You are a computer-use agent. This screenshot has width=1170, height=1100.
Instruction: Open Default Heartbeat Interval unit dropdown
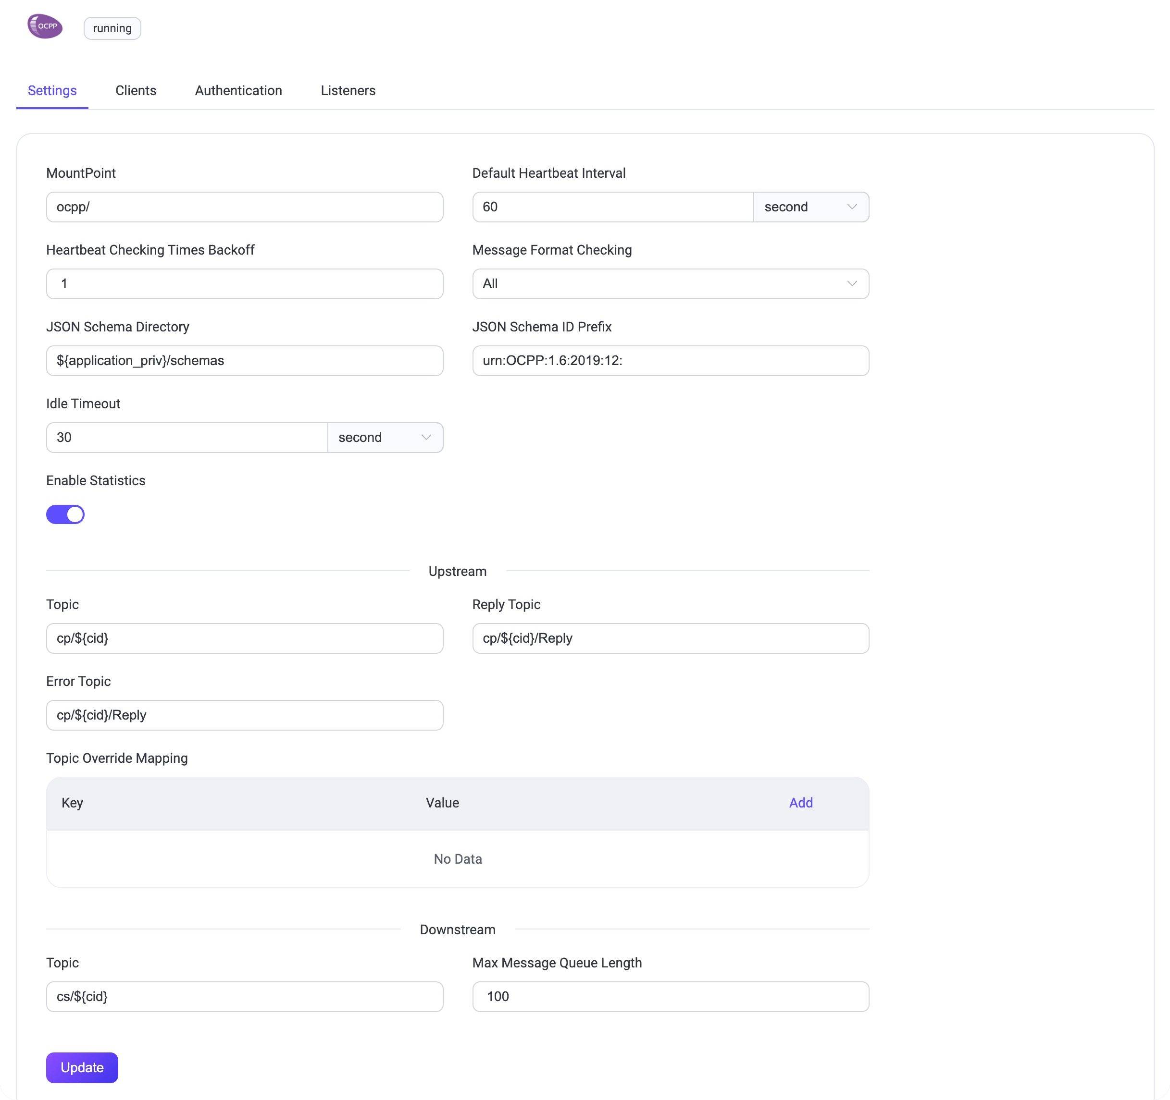[810, 207]
